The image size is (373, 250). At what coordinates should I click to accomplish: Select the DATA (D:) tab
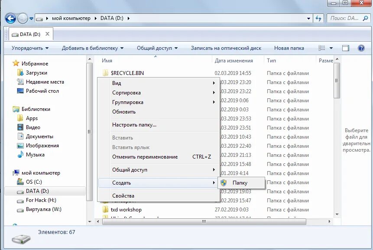(x=31, y=34)
